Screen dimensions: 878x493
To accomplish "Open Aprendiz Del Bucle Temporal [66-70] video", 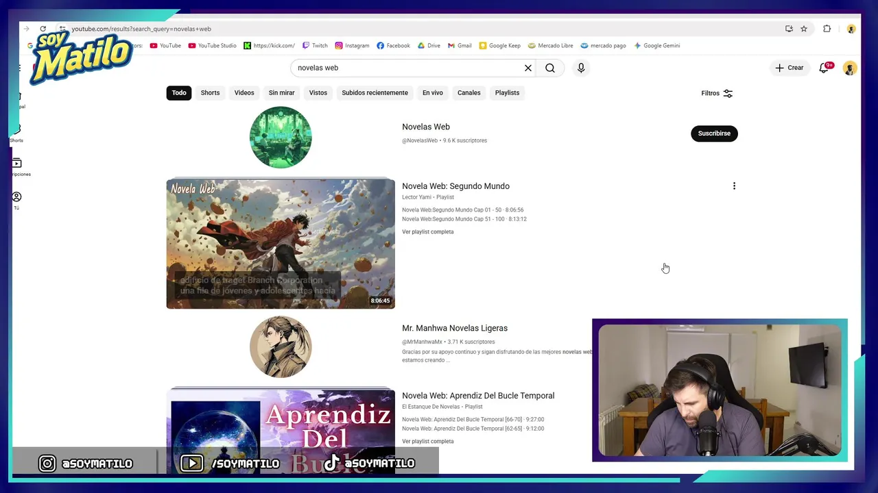I will point(473,420).
